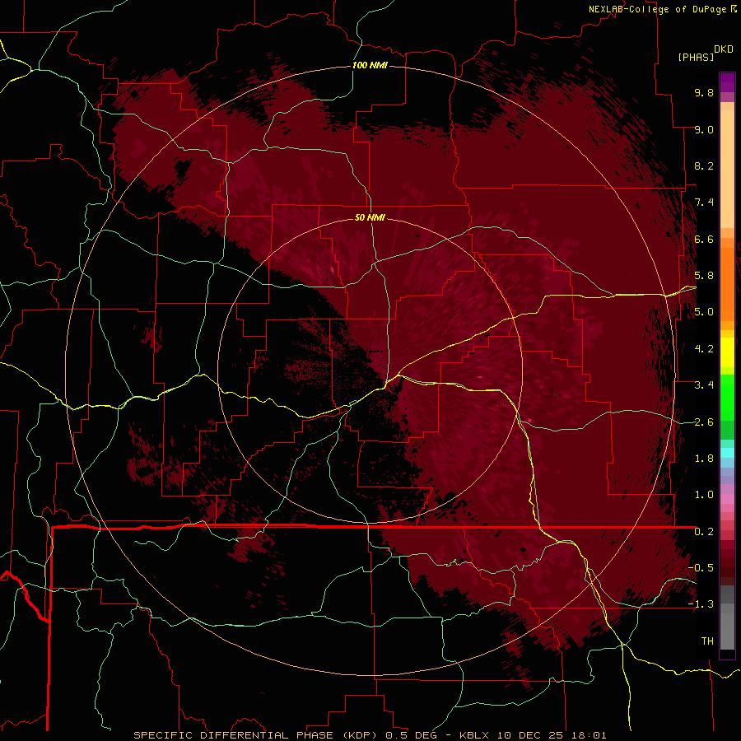This screenshot has width=741, height=741.
Task: Click the orange segment of the color scale
Action: click(727, 284)
